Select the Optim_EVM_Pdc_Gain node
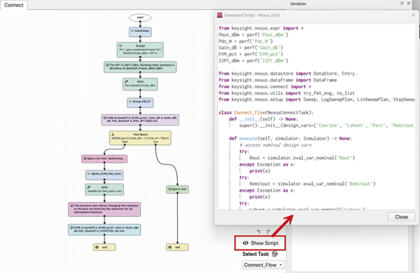This screenshot has height=273, width=420. click(104, 175)
